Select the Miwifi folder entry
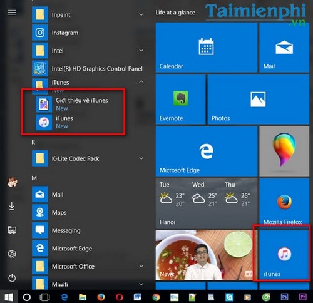Screen dimensions: 313x303 (x=88, y=283)
